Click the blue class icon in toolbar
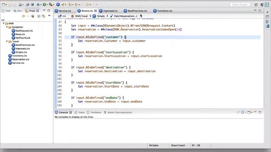The height and width of the screenshot is (152, 271). (58, 5)
